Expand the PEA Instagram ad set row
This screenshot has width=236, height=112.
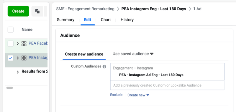[18, 58]
